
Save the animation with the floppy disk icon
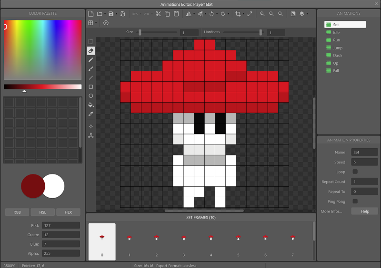pos(111,14)
